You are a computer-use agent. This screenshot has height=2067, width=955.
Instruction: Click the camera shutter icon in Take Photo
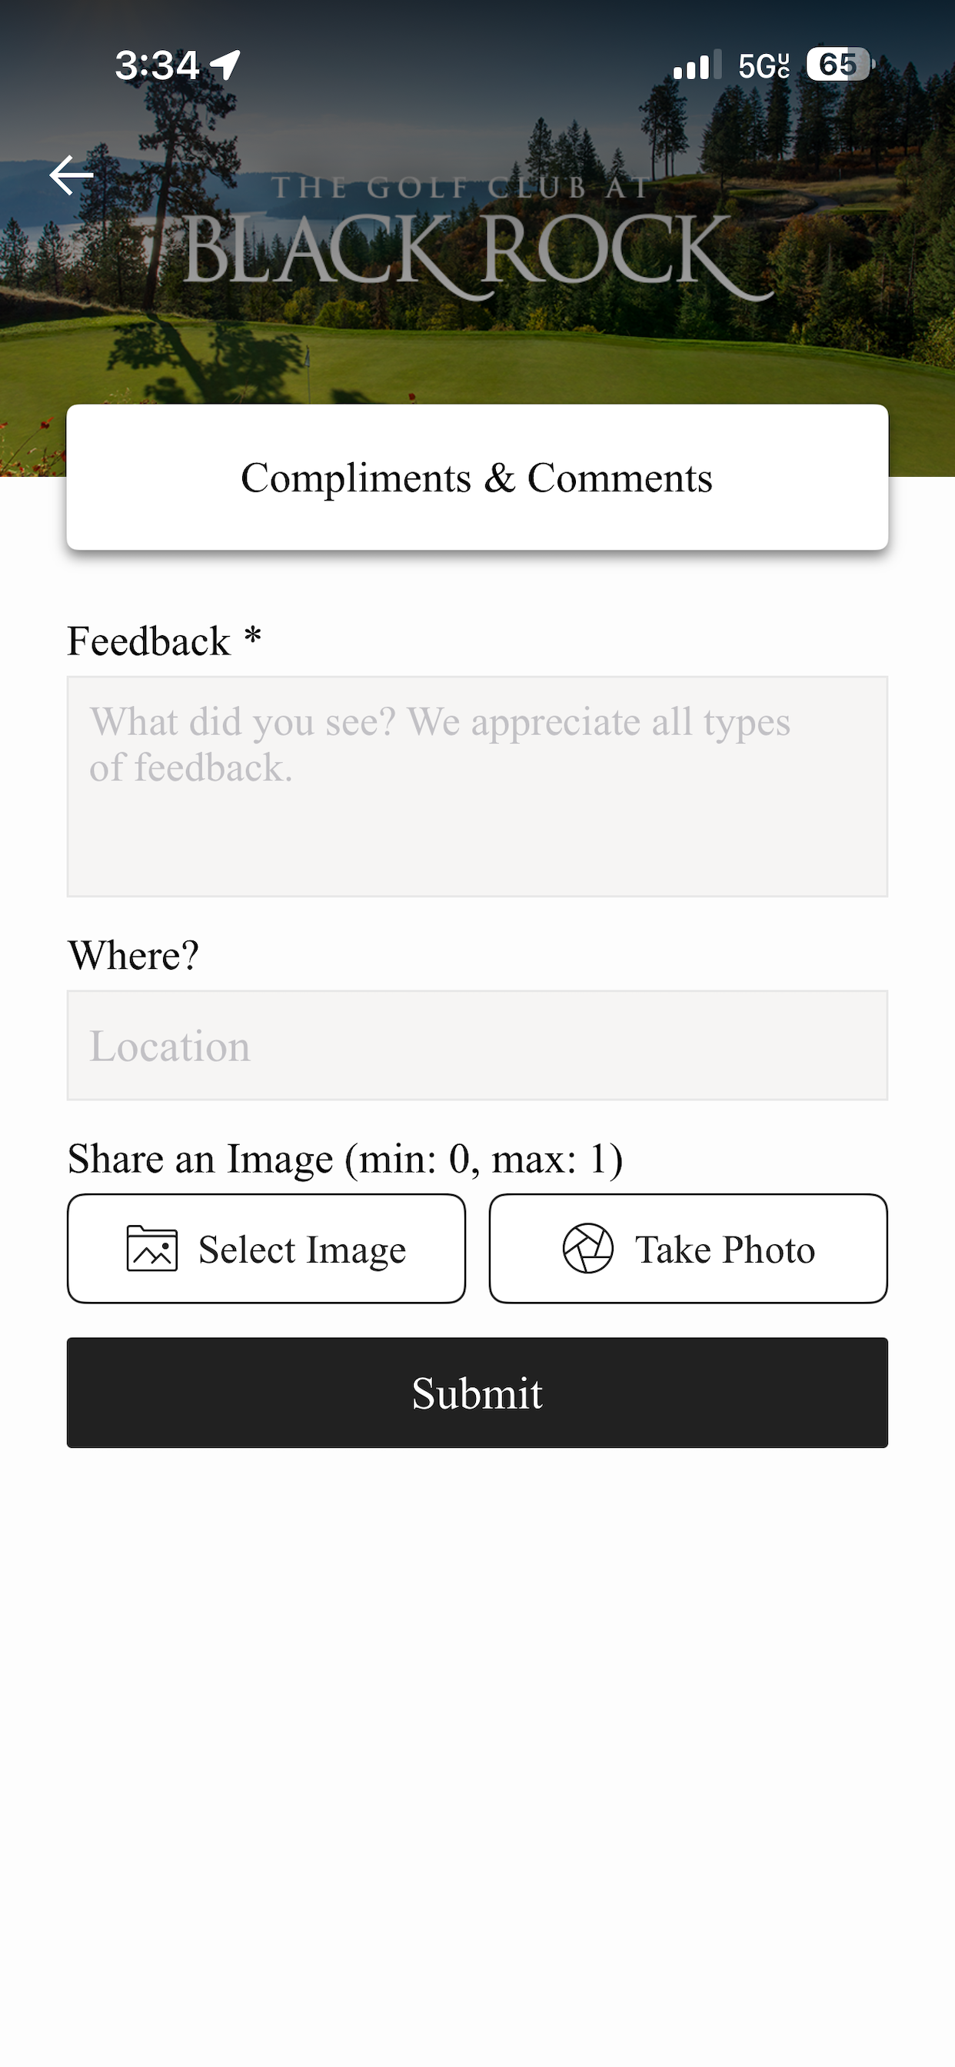coord(588,1249)
